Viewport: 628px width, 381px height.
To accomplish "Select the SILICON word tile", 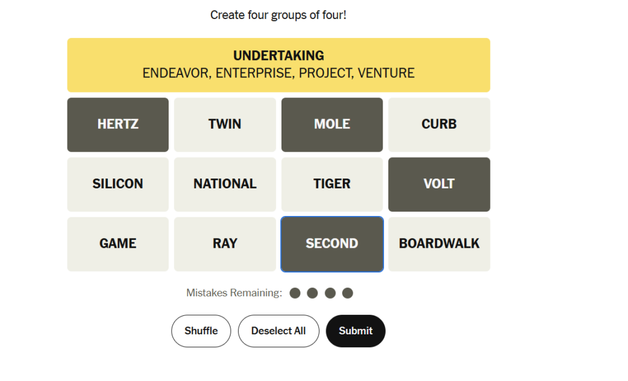I will tap(118, 184).
